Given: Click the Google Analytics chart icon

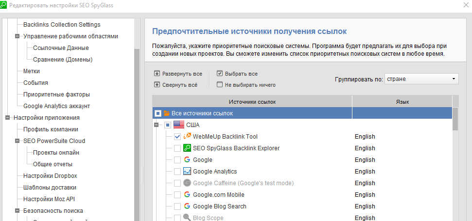Looking at the screenshot, I should coord(187,172).
